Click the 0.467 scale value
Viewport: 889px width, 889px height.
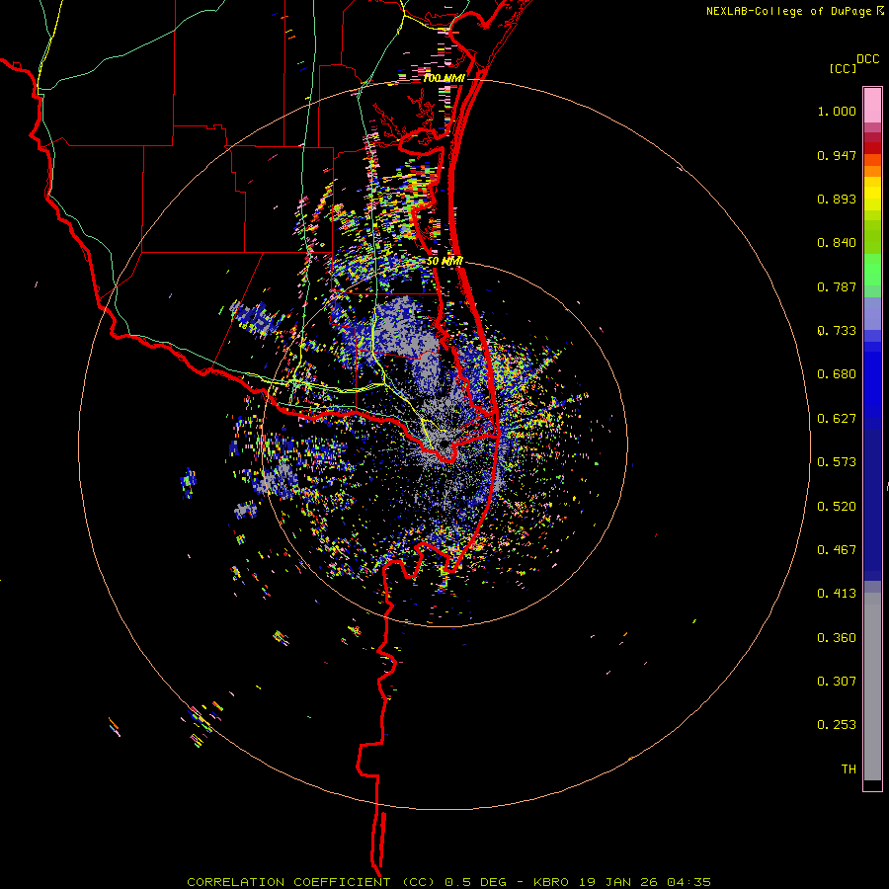click(837, 550)
